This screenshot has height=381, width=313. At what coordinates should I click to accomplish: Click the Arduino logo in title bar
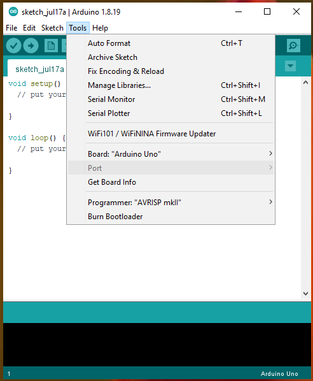(x=13, y=11)
